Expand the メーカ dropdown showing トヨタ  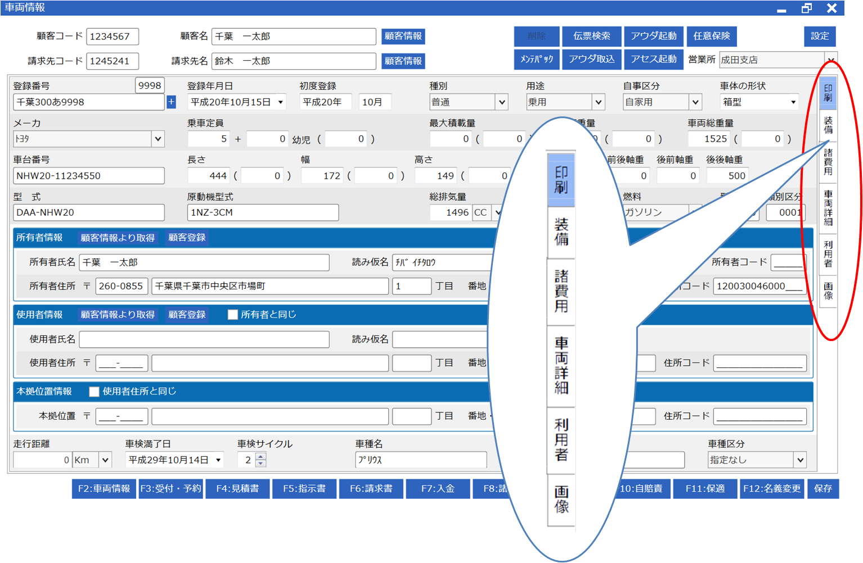coord(158,139)
